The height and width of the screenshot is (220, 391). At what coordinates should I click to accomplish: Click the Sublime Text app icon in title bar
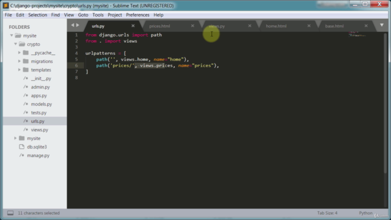pos(5,5)
